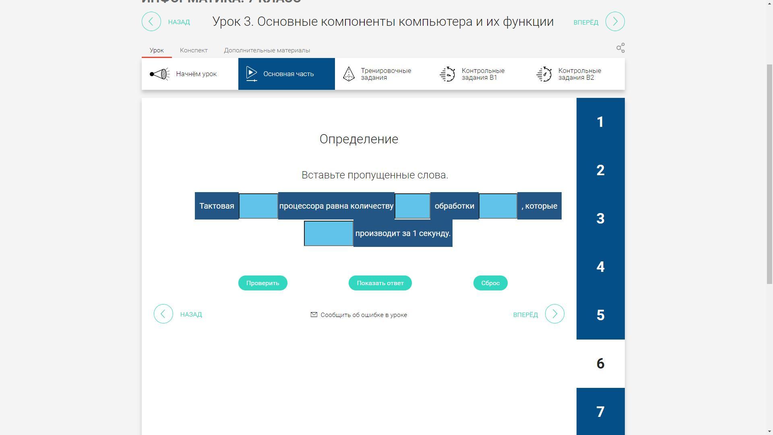Go to slide number 3

(600, 218)
